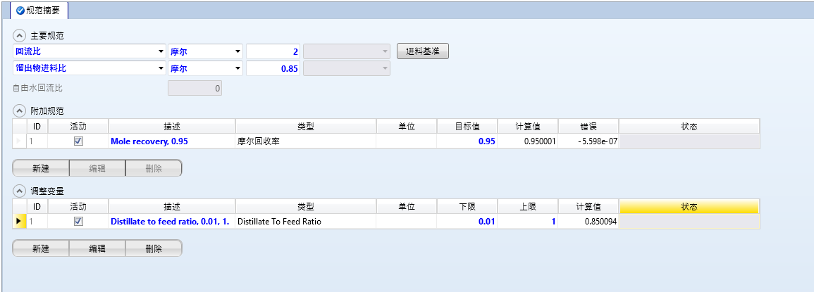Collapse the 主要规范 section chevron
The width and height of the screenshot is (814, 292).
[19, 35]
